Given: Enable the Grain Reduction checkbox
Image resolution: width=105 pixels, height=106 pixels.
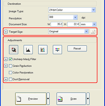Looking at the screenshot, I should (10, 66).
